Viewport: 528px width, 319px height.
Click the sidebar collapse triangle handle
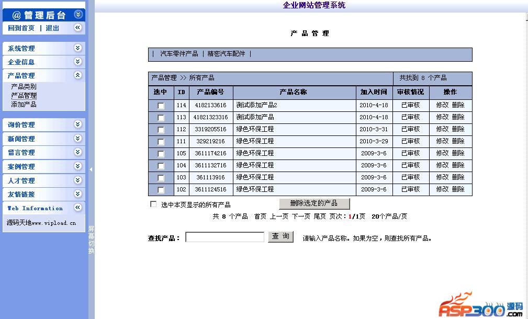point(91,169)
